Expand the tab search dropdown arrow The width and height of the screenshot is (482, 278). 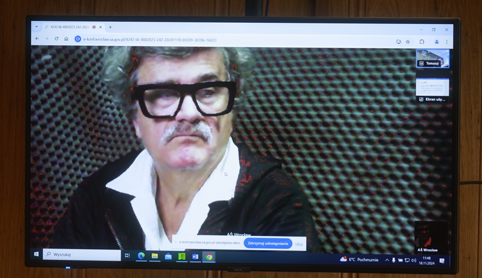[36, 27]
